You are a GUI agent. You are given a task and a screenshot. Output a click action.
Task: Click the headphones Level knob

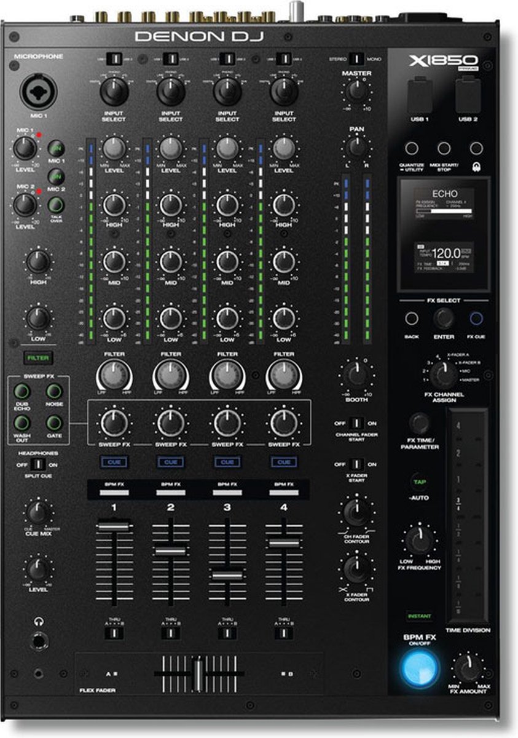[x=38, y=569]
